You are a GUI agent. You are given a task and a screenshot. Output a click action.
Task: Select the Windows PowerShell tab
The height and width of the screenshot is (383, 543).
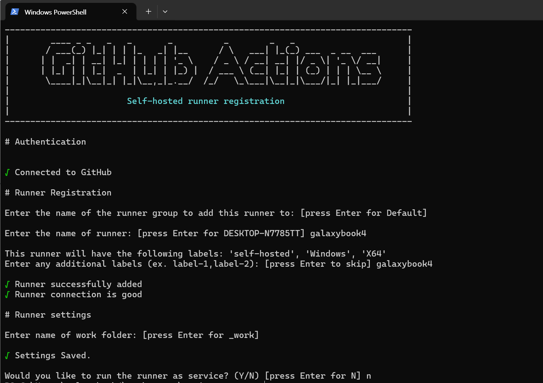(71, 12)
